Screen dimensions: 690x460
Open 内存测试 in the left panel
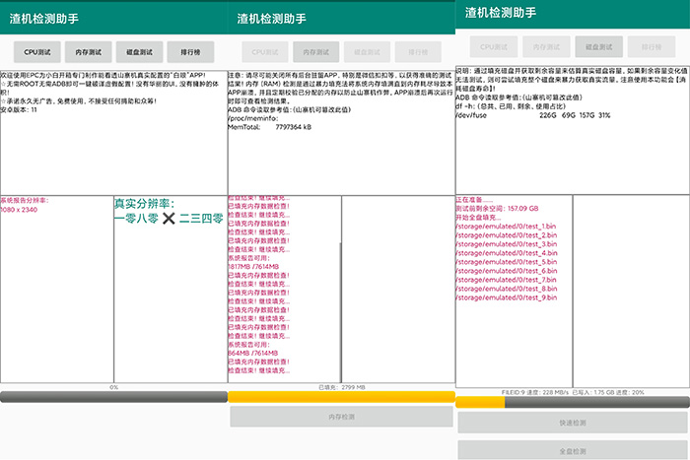click(x=89, y=51)
